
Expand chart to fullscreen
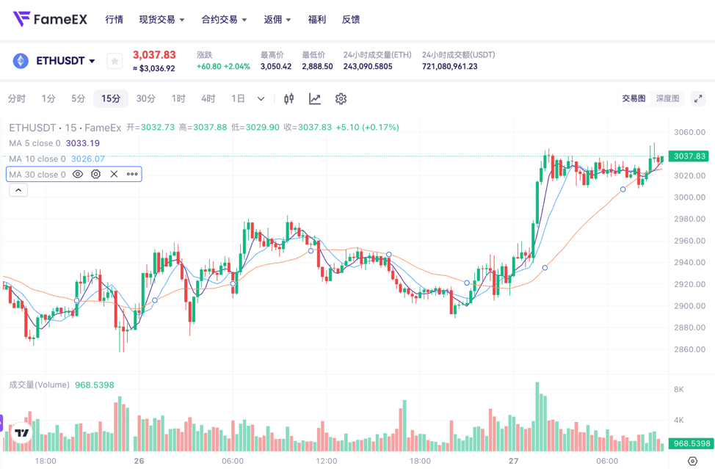(x=698, y=98)
